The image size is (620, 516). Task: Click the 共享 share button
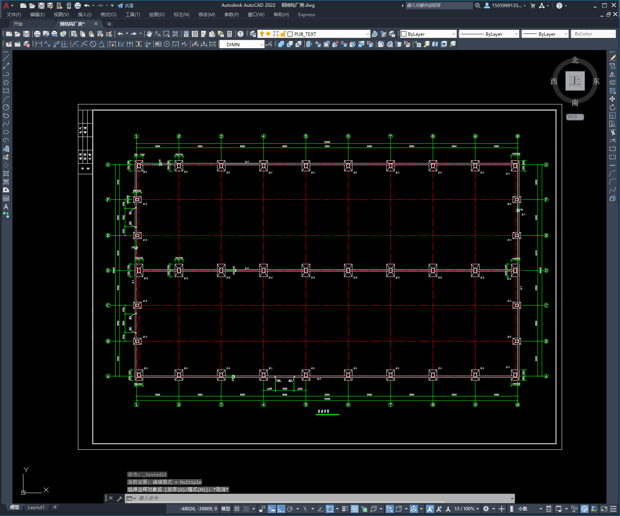pyautogui.click(x=126, y=6)
